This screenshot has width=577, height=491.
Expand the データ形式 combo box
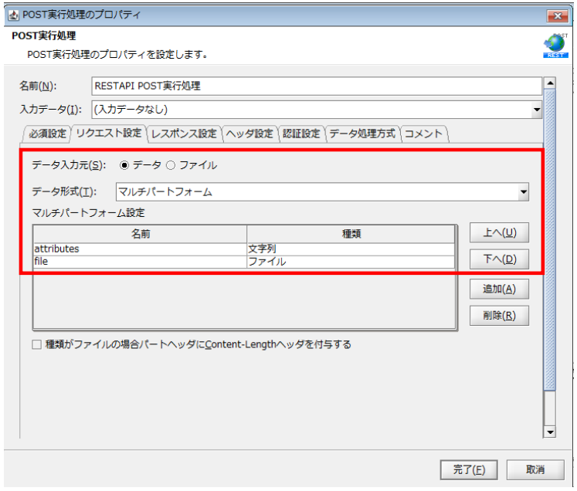(x=523, y=192)
